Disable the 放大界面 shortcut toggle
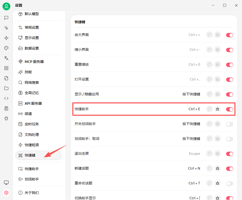 coord(229,35)
